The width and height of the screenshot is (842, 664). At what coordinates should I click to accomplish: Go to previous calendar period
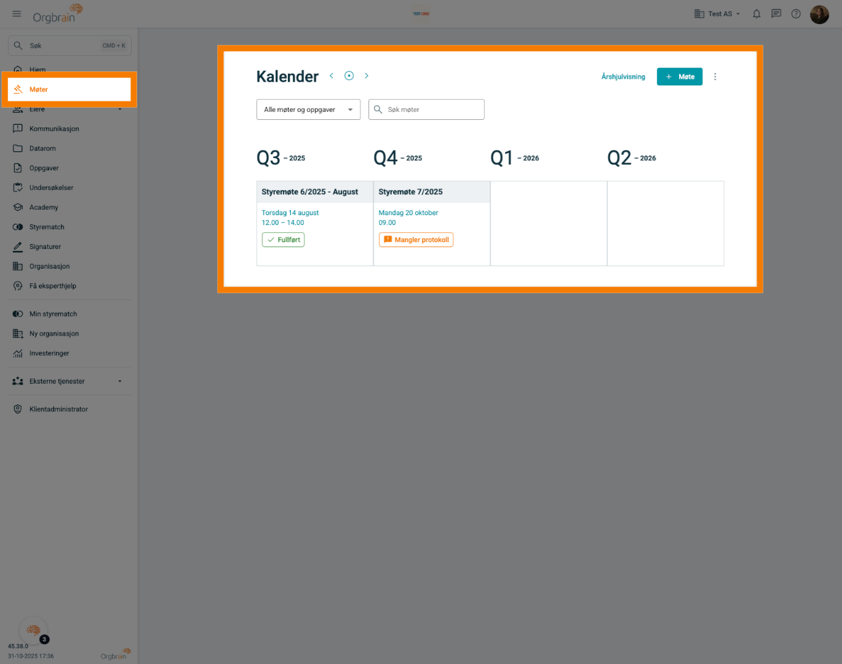(332, 76)
